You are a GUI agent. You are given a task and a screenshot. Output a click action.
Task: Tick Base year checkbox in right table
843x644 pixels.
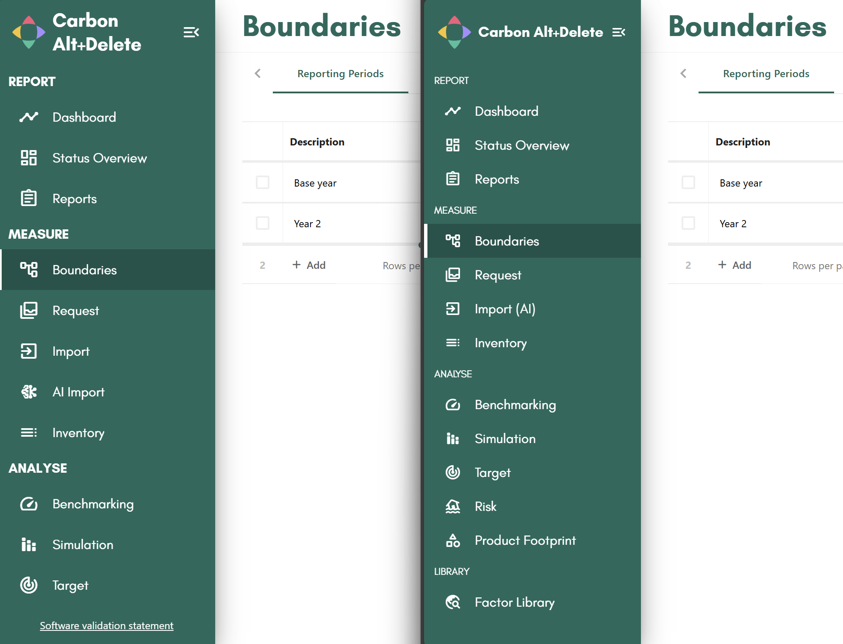pos(688,183)
